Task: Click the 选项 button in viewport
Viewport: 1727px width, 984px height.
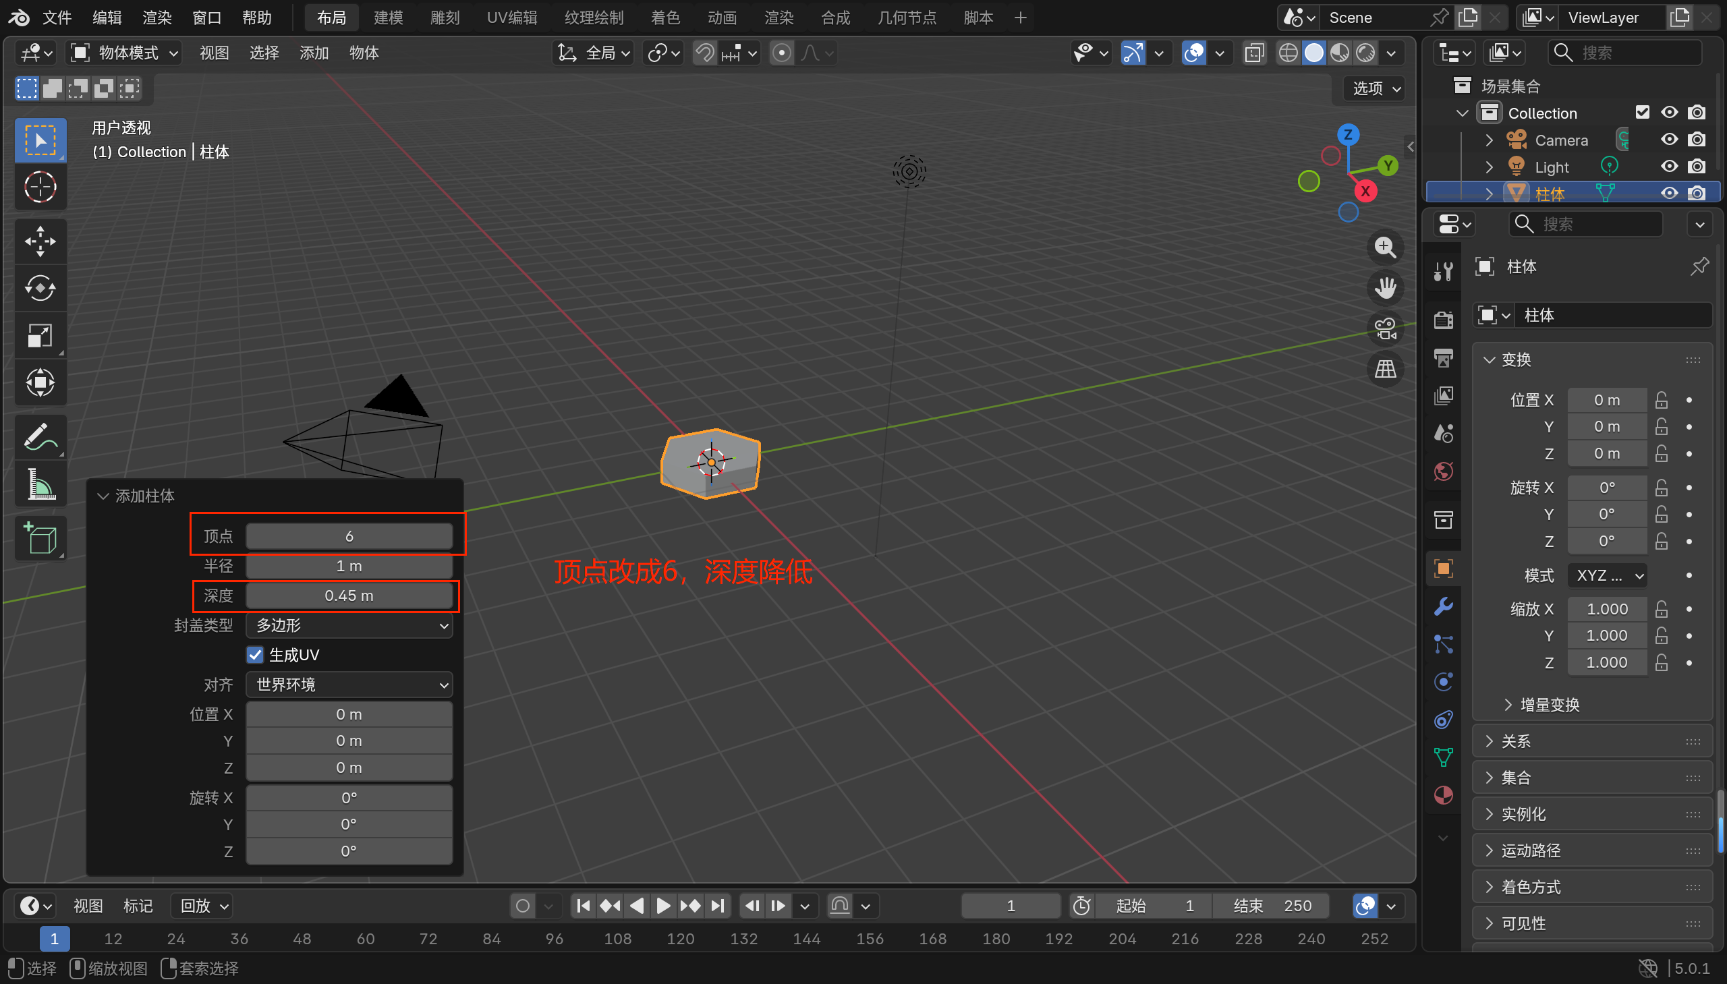Action: coord(1375,88)
